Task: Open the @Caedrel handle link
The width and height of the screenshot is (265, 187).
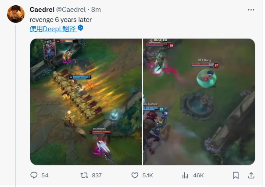Action: coord(71,10)
